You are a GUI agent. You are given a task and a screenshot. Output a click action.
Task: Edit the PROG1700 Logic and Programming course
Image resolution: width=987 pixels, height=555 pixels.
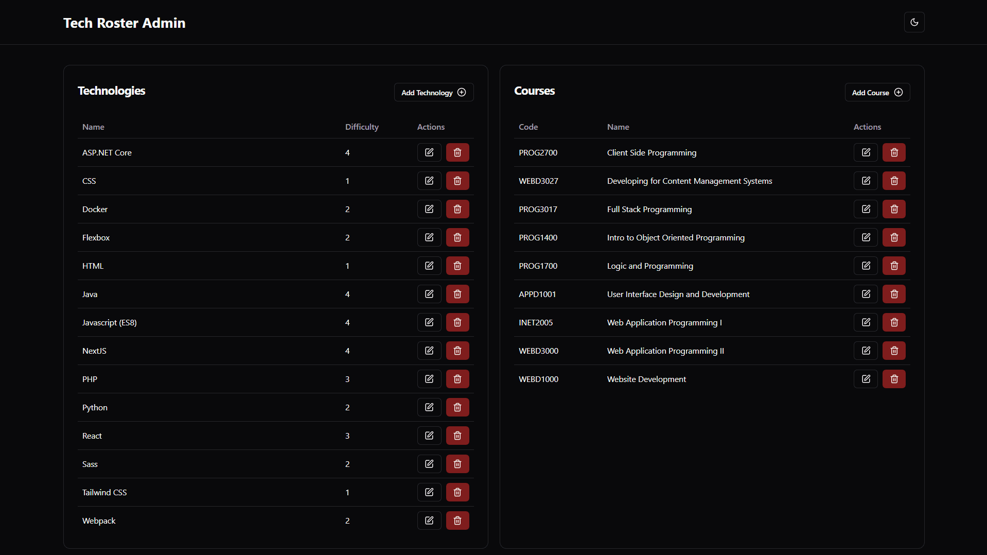pyautogui.click(x=866, y=266)
